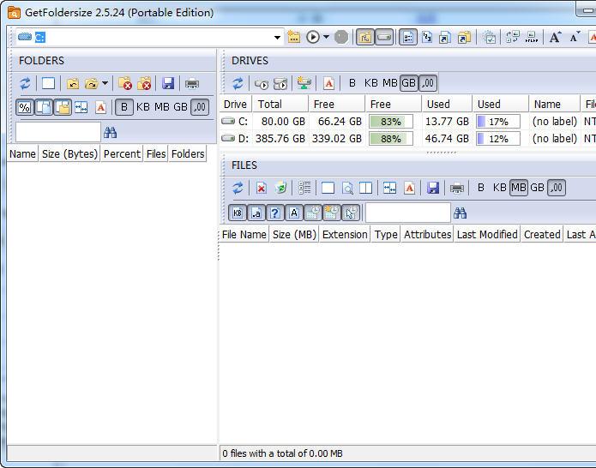Viewport: 596px width, 468px height.
Task: Toggle the decimal places button in Folders toolbar
Action: pyautogui.click(x=199, y=107)
